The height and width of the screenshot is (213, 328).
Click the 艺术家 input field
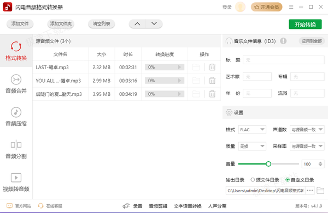[257, 77]
